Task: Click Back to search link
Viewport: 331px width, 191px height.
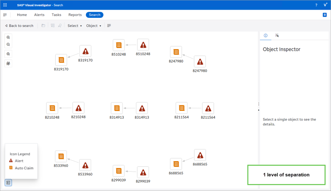Action: pos(19,26)
